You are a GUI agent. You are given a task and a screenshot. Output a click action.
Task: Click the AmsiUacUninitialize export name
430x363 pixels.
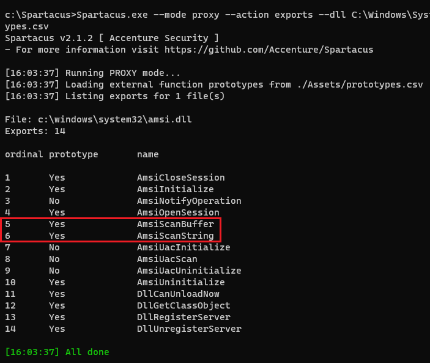click(189, 271)
